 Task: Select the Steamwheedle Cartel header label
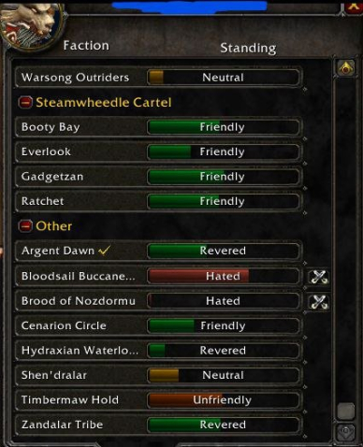(104, 102)
